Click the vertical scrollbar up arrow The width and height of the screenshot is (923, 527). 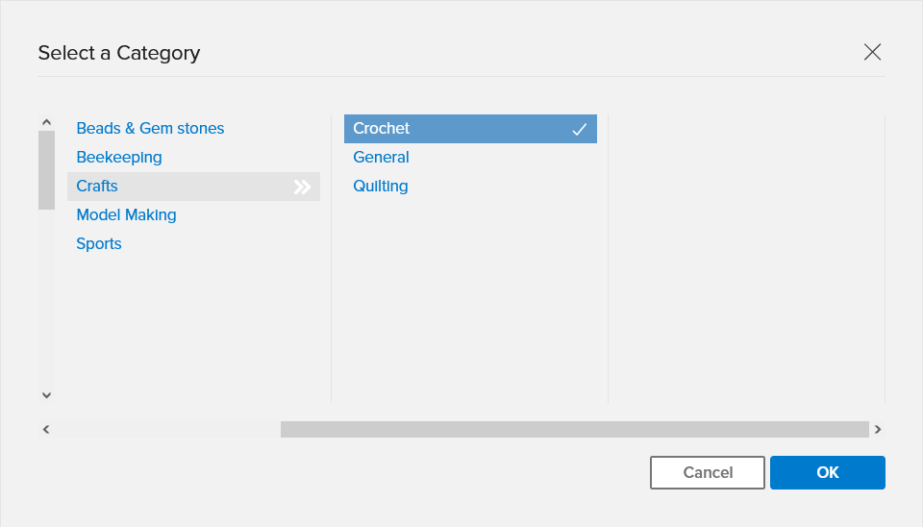[46, 122]
